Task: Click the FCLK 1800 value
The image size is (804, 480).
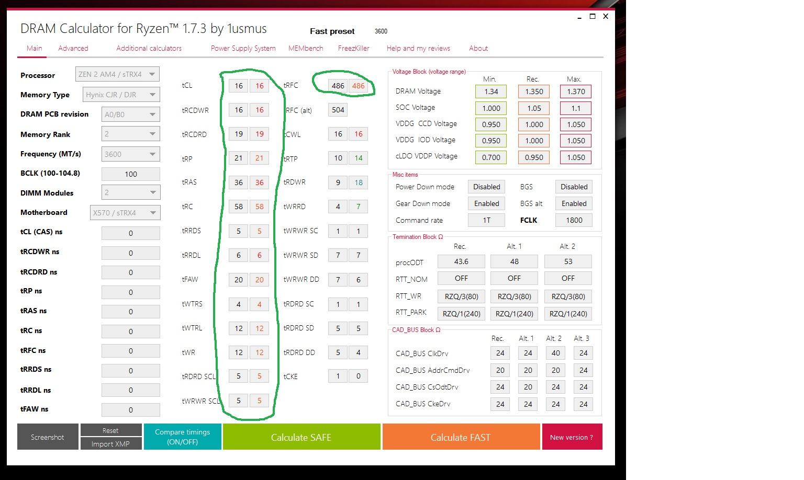Action: pos(574,220)
